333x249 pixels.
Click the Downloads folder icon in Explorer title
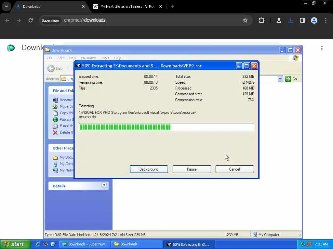pyautogui.click(x=47, y=50)
